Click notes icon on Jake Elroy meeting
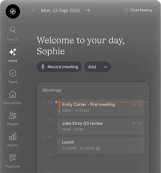This screenshot has width=161, height=173. [x=140, y=123]
